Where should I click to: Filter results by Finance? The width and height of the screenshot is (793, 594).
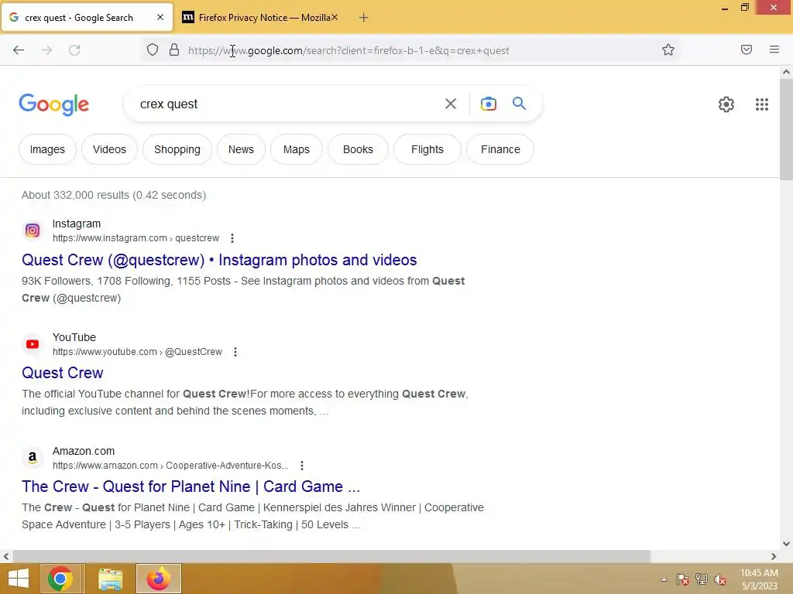click(500, 149)
